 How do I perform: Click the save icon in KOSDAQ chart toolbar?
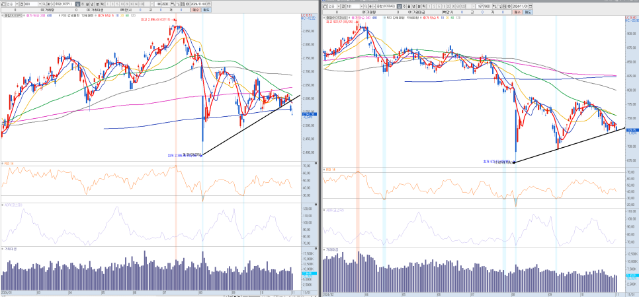[505, 6]
